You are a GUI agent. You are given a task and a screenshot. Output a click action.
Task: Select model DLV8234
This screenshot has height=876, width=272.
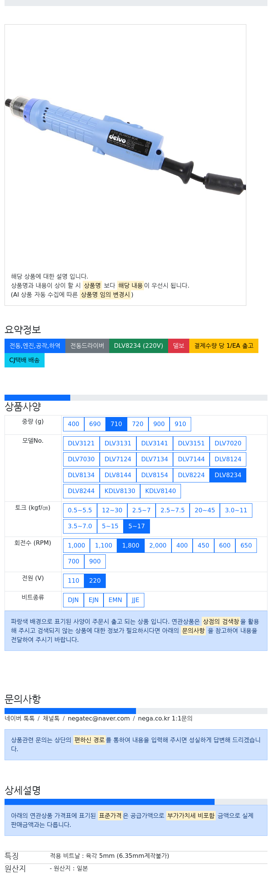[228, 475]
